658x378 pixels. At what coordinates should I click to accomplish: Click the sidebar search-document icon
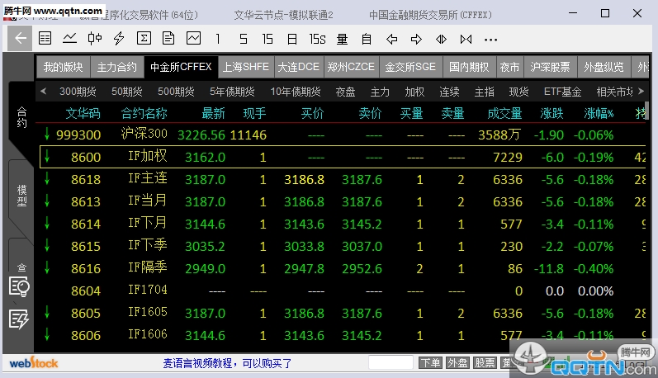coord(19,287)
